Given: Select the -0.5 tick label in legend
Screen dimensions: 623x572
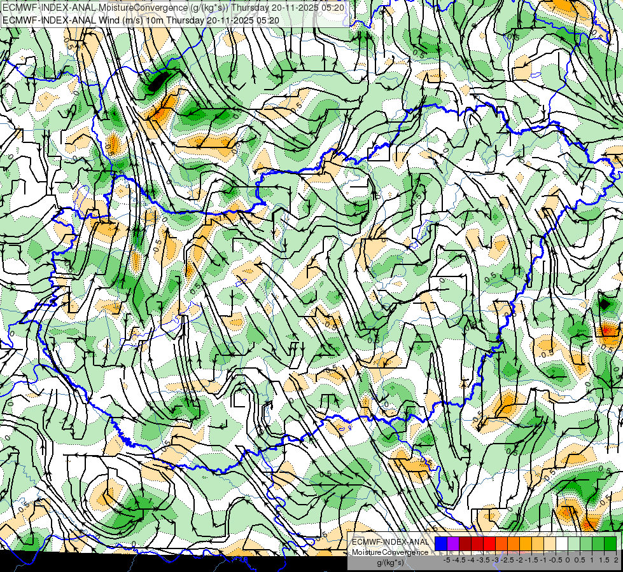Looking at the screenshot, I should point(556,560).
